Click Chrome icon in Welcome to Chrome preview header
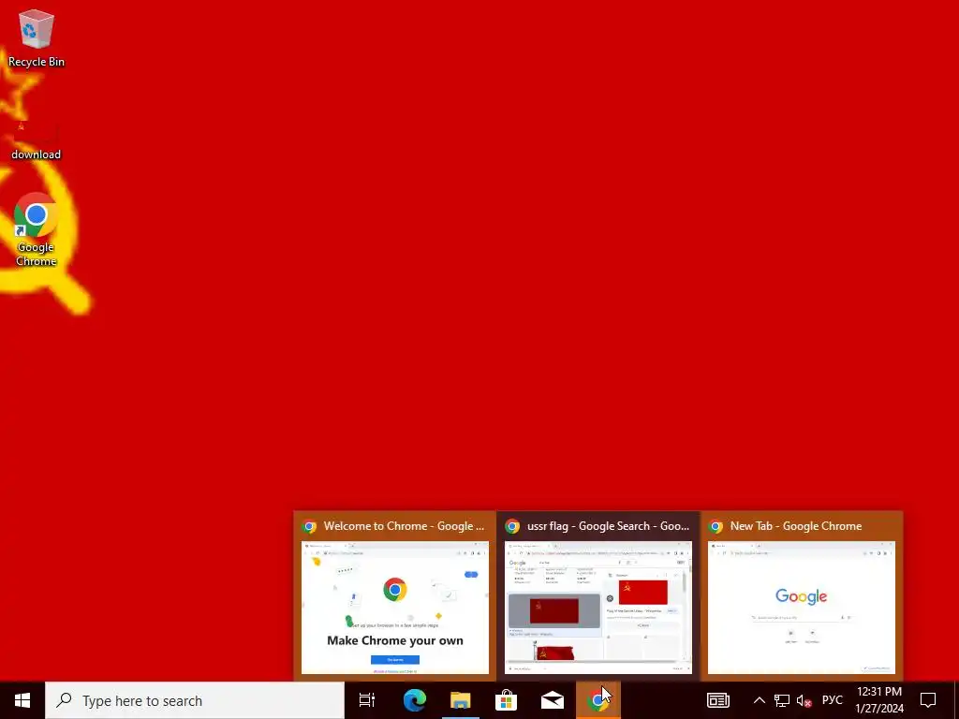The image size is (959, 719). [309, 526]
